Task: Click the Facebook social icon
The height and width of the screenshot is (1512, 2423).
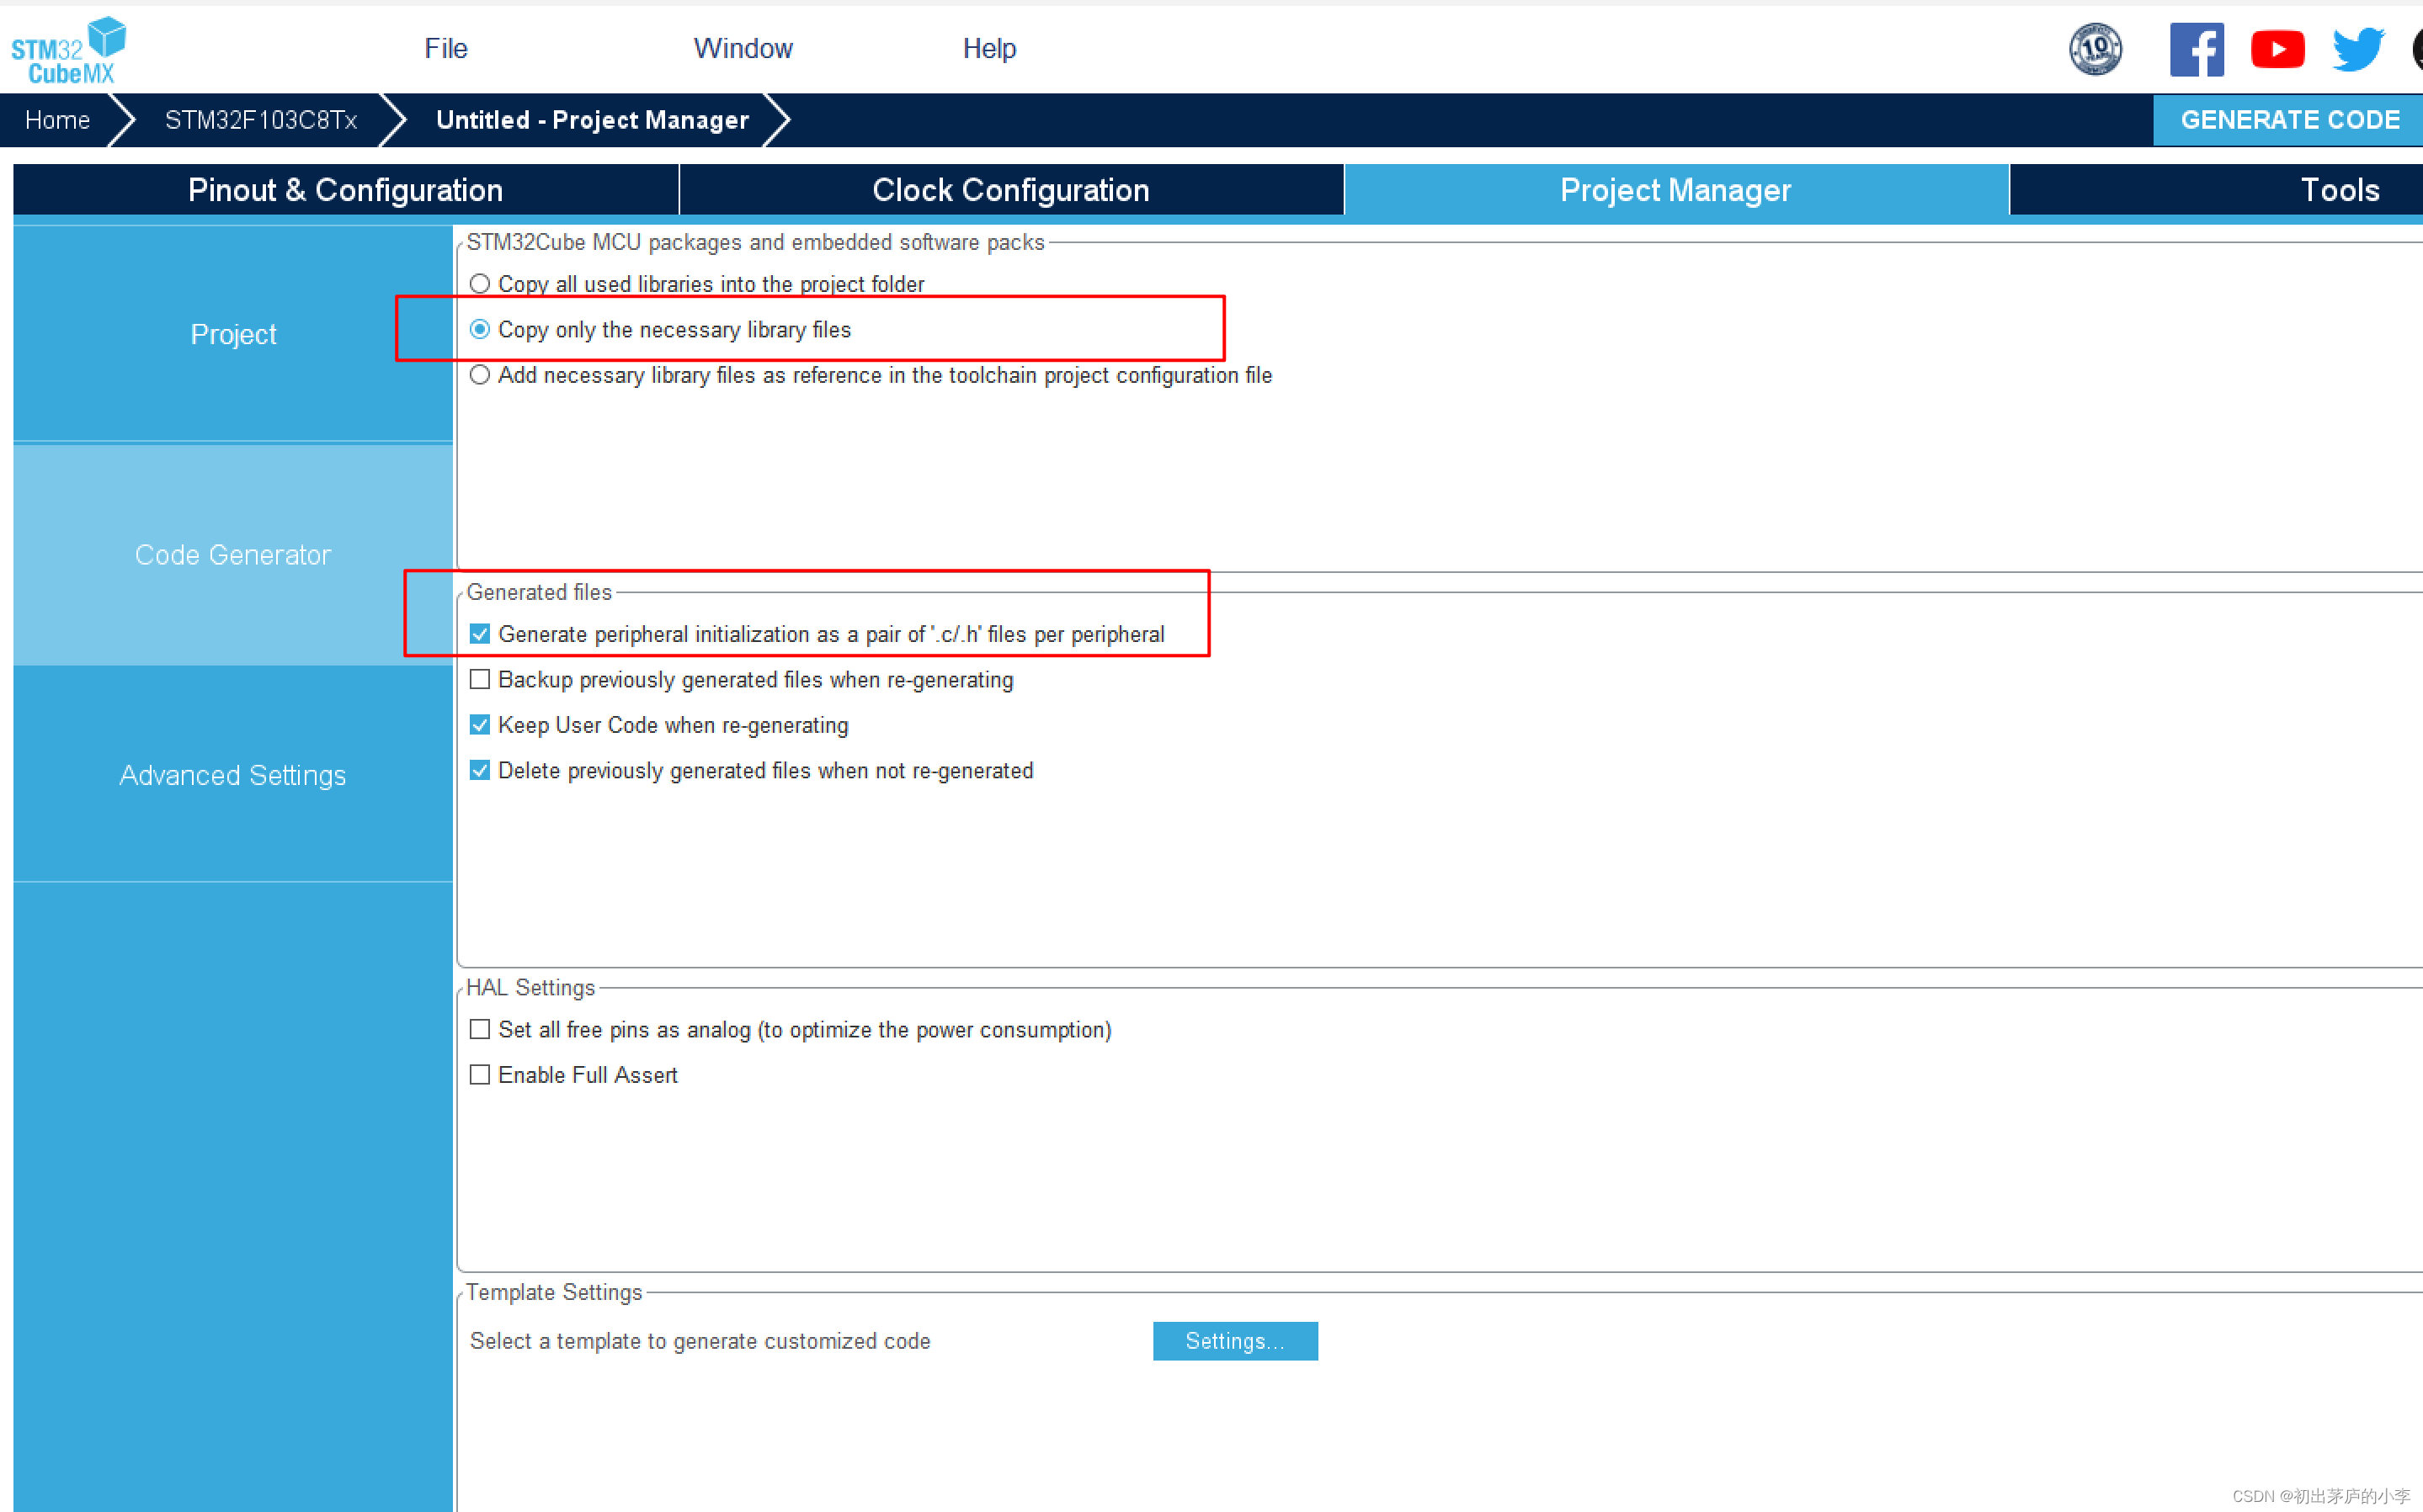Action: (2193, 47)
